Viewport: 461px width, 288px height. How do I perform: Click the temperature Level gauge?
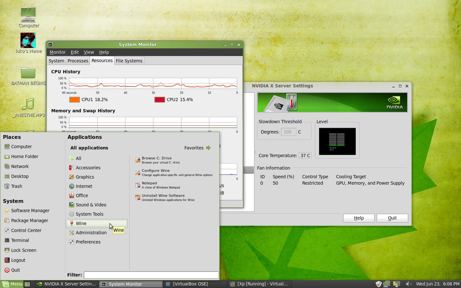point(337,141)
